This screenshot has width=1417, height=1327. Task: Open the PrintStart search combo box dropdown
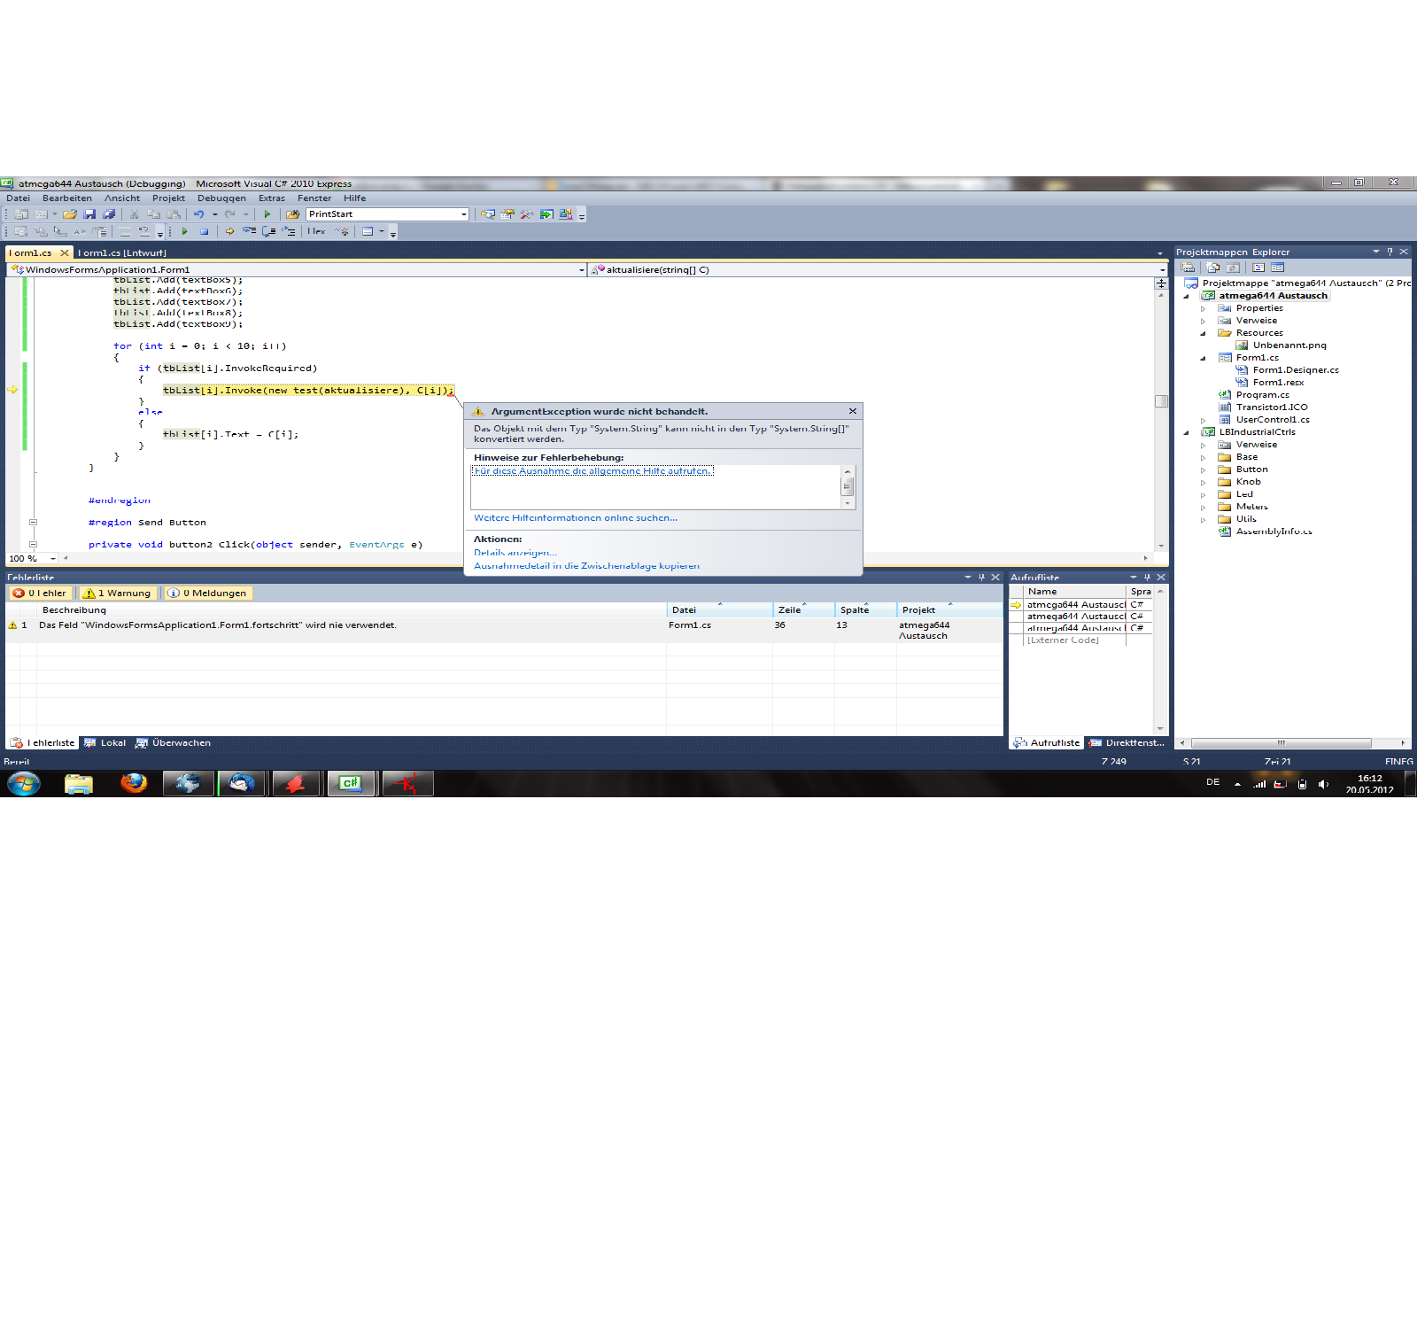coord(464,214)
